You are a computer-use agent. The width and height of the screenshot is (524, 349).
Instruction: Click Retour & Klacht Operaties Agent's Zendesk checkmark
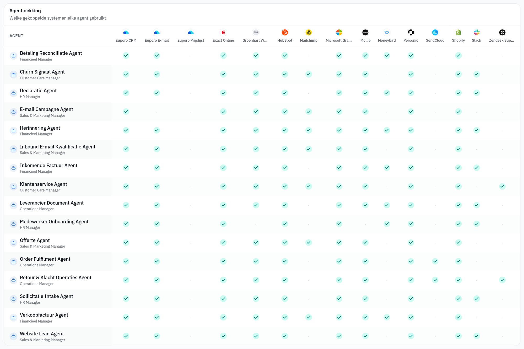(x=502, y=280)
